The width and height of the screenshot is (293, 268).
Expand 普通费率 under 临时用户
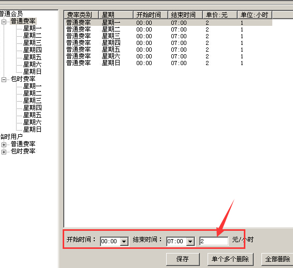tap(4, 145)
